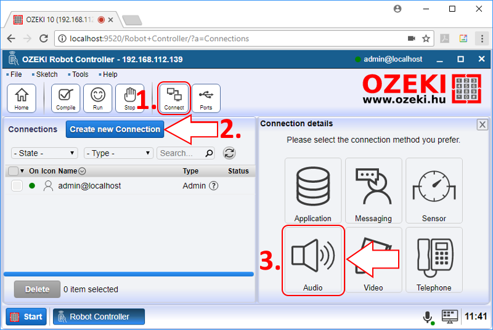Open the Home toolbar button
The width and height of the screenshot is (493, 330).
point(22,99)
